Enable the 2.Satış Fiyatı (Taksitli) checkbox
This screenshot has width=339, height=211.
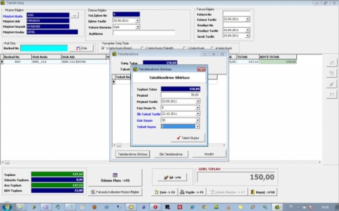click(x=142, y=48)
